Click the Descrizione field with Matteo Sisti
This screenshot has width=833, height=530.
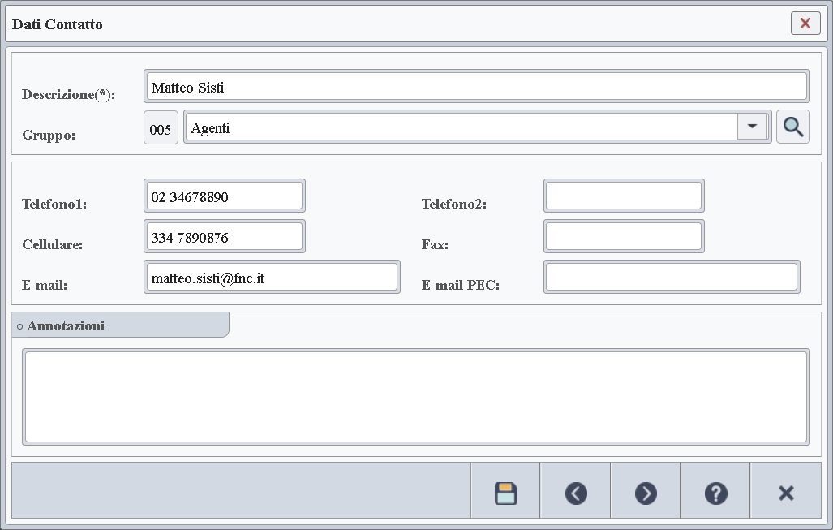click(x=476, y=87)
